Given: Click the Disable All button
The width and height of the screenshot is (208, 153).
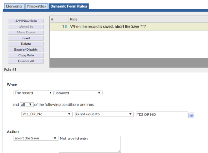Looking at the screenshot, I should coord(26,61).
